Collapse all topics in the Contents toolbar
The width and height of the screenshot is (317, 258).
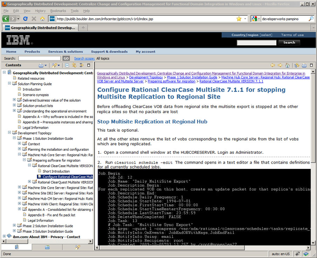[x=67, y=65]
